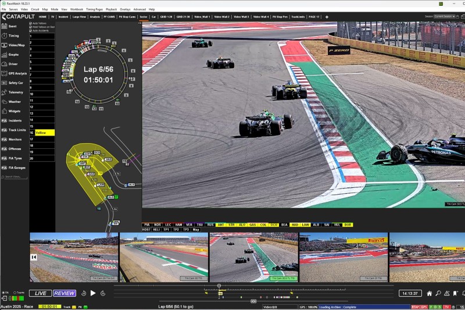Click the exit arrow icon at bottom left

point(5,298)
